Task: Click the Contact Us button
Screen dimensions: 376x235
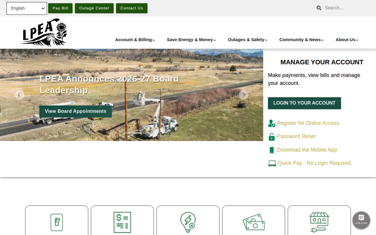Action: point(132,8)
